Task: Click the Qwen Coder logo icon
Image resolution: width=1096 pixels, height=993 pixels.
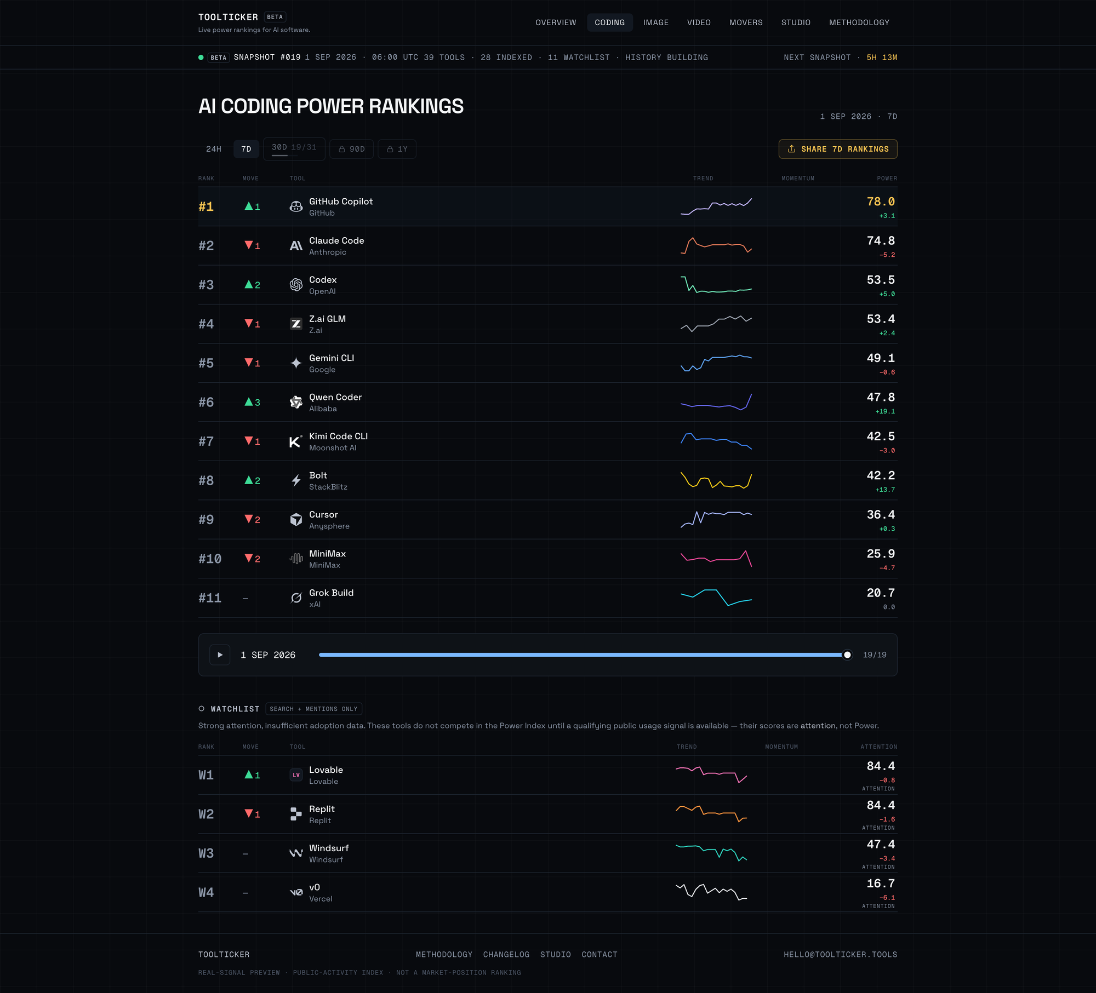Action: tap(296, 403)
